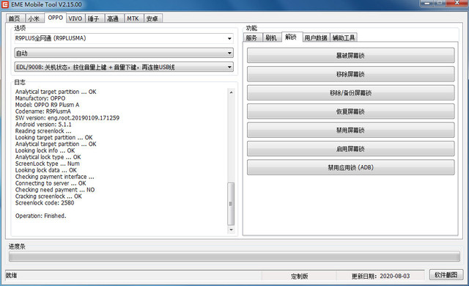This screenshot has width=469, height=286.
Task: Click the 'Android version: 5.1.1' log line
Action: (43, 125)
